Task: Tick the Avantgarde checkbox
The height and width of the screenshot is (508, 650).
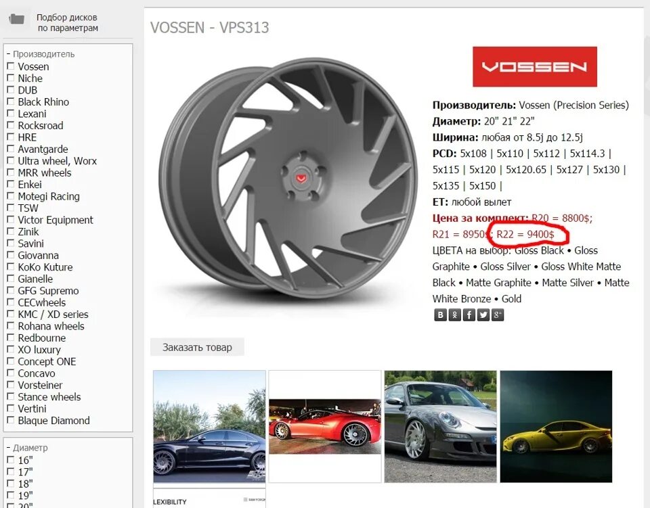Action: [x=11, y=148]
